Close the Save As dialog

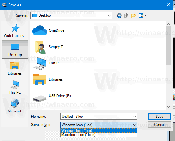coord(168,5)
